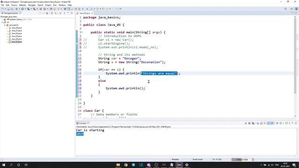Select the Java_05.java editor tab
The image size is (299, 168).
tap(84, 13)
